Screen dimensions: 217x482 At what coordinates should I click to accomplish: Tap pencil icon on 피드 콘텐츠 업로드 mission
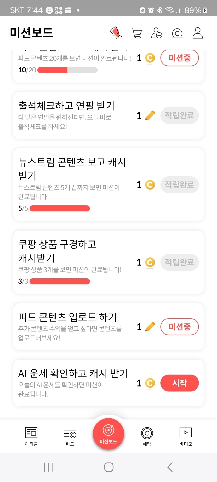(x=150, y=327)
